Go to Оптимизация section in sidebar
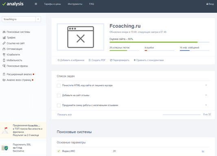 coord(14,49)
